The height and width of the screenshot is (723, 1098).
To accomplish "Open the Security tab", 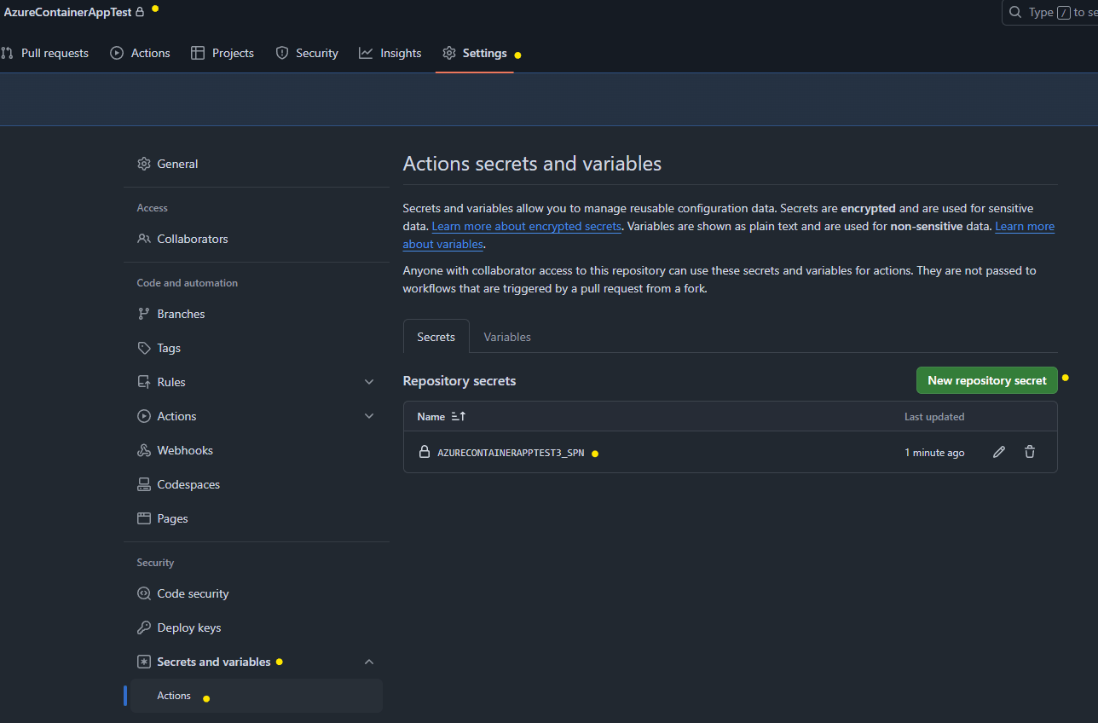I will tap(307, 53).
